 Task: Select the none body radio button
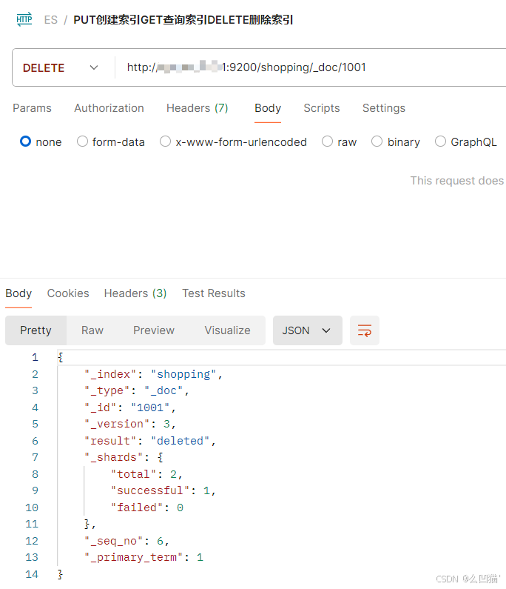(x=26, y=142)
